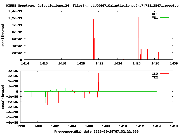The width and height of the screenshot is (179, 134).
Task: Click the 1404 x-axis tick label
Action: coord(72,126)
